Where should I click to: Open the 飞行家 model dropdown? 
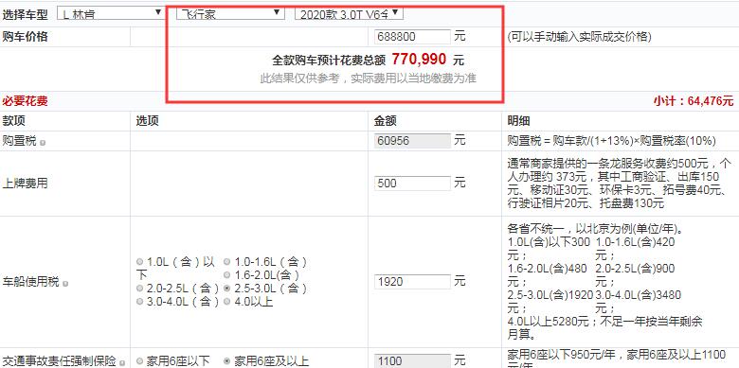tap(230, 13)
